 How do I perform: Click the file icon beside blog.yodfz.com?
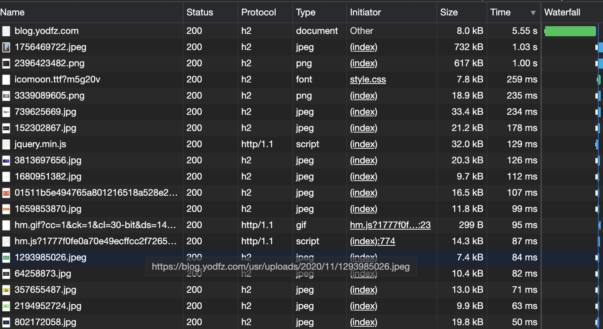[x=6, y=31]
